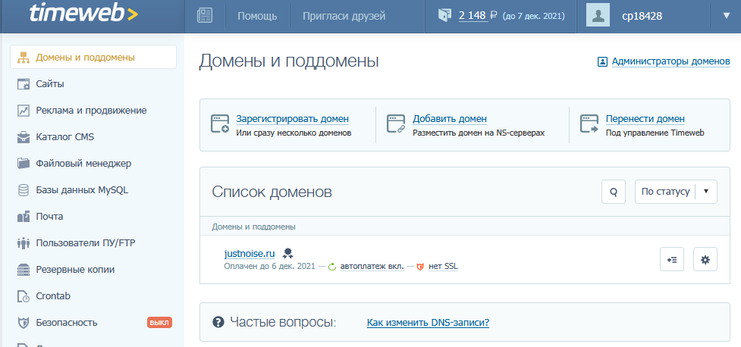
Task: Open justnoise.ru settings gear button
Action: [x=705, y=259]
